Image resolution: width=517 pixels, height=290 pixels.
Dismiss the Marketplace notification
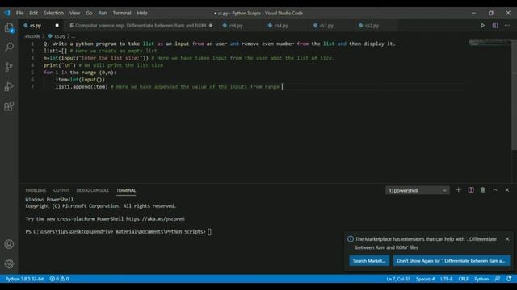[x=507, y=239]
